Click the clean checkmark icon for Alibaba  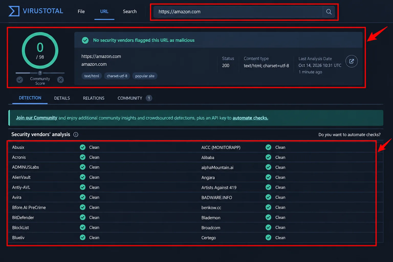tap(268, 157)
